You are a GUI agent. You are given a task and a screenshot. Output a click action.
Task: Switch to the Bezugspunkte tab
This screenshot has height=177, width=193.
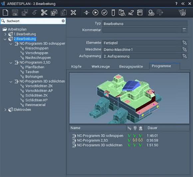tap(131, 67)
